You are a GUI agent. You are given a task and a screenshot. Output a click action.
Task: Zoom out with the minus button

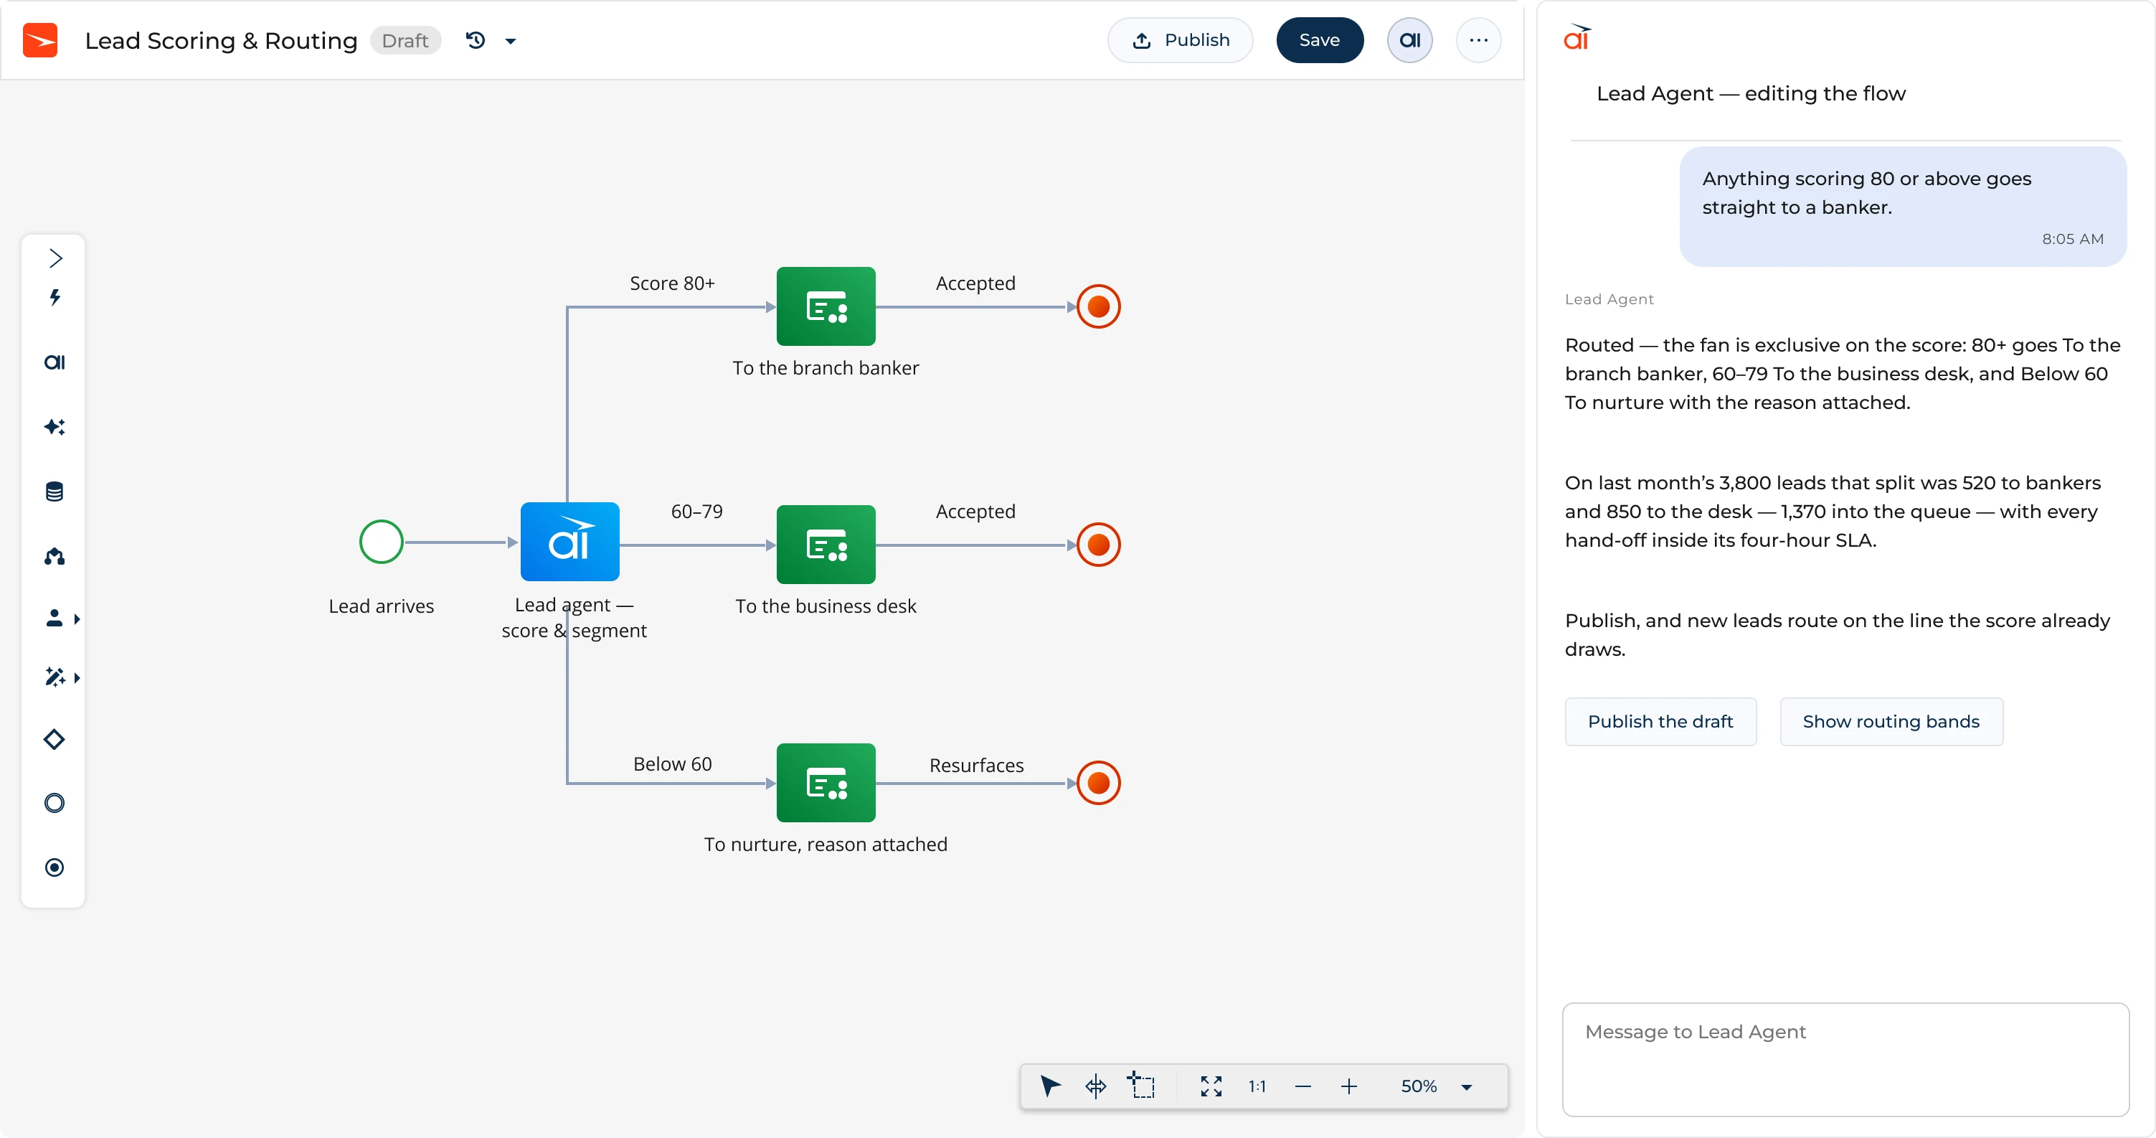tap(1303, 1087)
